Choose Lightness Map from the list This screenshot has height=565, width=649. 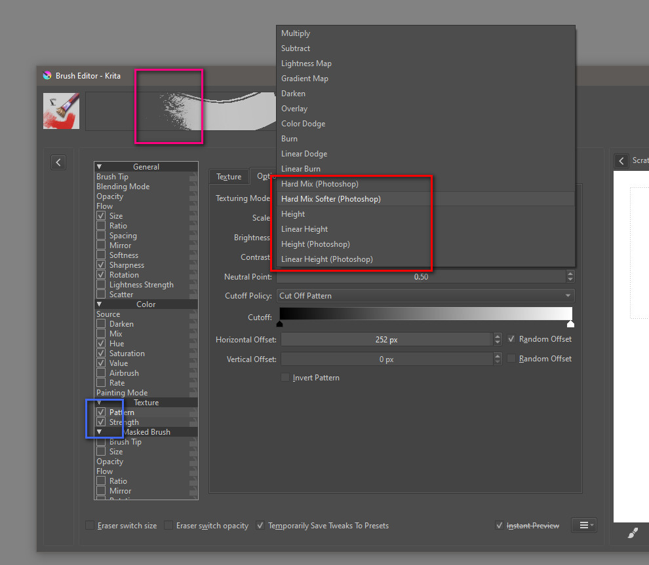click(x=425, y=64)
